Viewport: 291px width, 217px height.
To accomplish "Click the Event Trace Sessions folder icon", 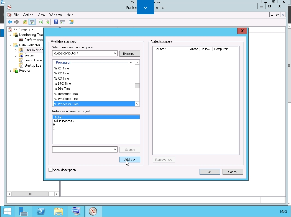I will (x=21, y=60).
